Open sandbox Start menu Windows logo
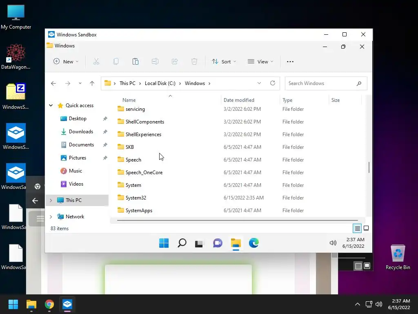The height and width of the screenshot is (314, 418). click(164, 243)
